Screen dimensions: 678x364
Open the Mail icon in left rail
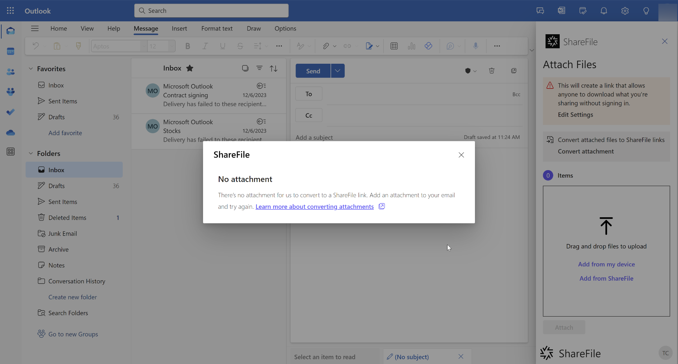(11, 31)
